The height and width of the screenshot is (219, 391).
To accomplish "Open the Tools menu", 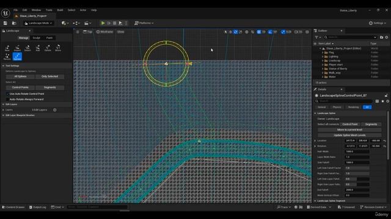I will pyautogui.click(x=49, y=10).
